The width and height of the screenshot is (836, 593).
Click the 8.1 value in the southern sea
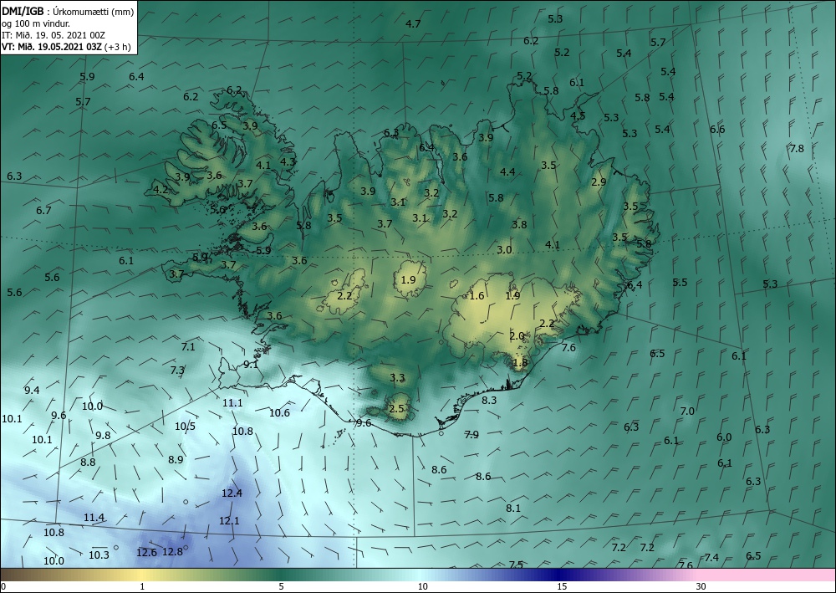(513, 509)
